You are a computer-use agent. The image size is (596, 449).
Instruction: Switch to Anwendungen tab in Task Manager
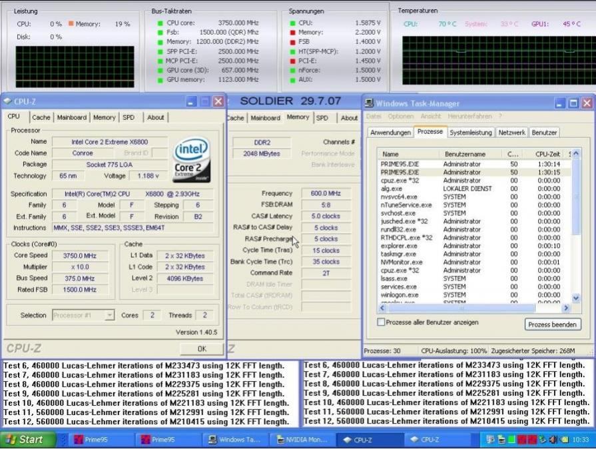pyautogui.click(x=390, y=133)
